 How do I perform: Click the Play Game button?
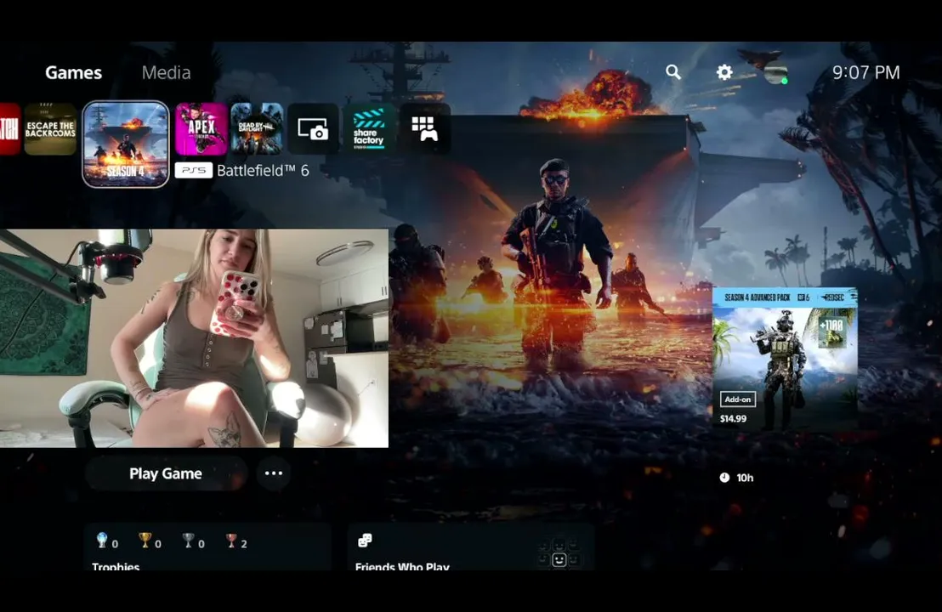coord(166,473)
